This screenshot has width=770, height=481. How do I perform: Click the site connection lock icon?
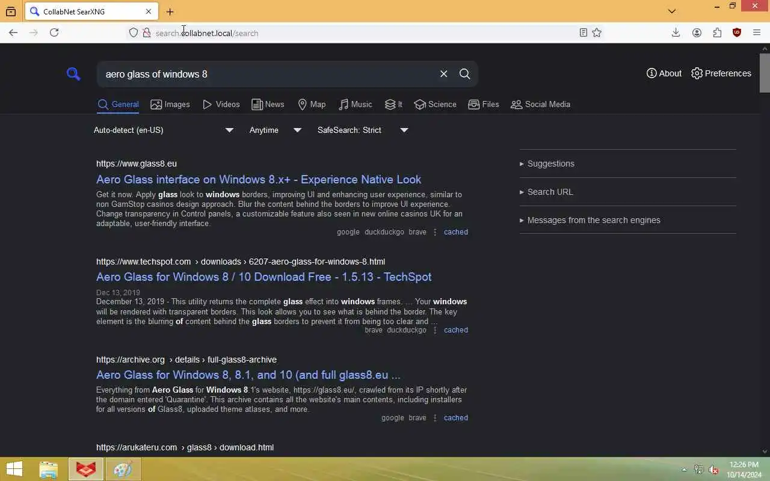pyautogui.click(x=146, y=33)
